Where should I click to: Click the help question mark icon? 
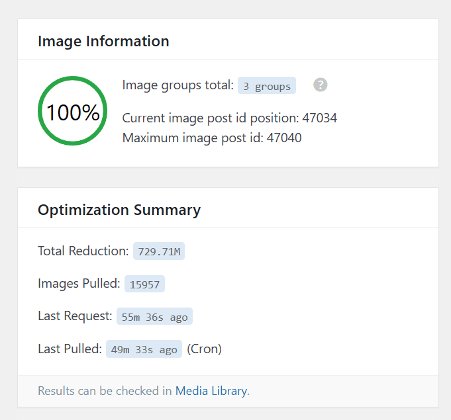320,85
